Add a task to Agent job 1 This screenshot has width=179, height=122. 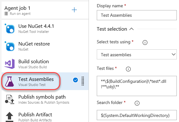click(x=74, y=10)
